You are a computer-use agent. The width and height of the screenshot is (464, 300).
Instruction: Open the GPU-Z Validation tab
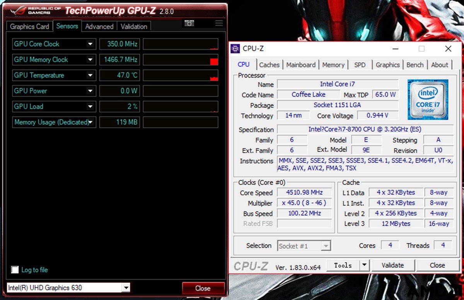(x=134, y=27)
